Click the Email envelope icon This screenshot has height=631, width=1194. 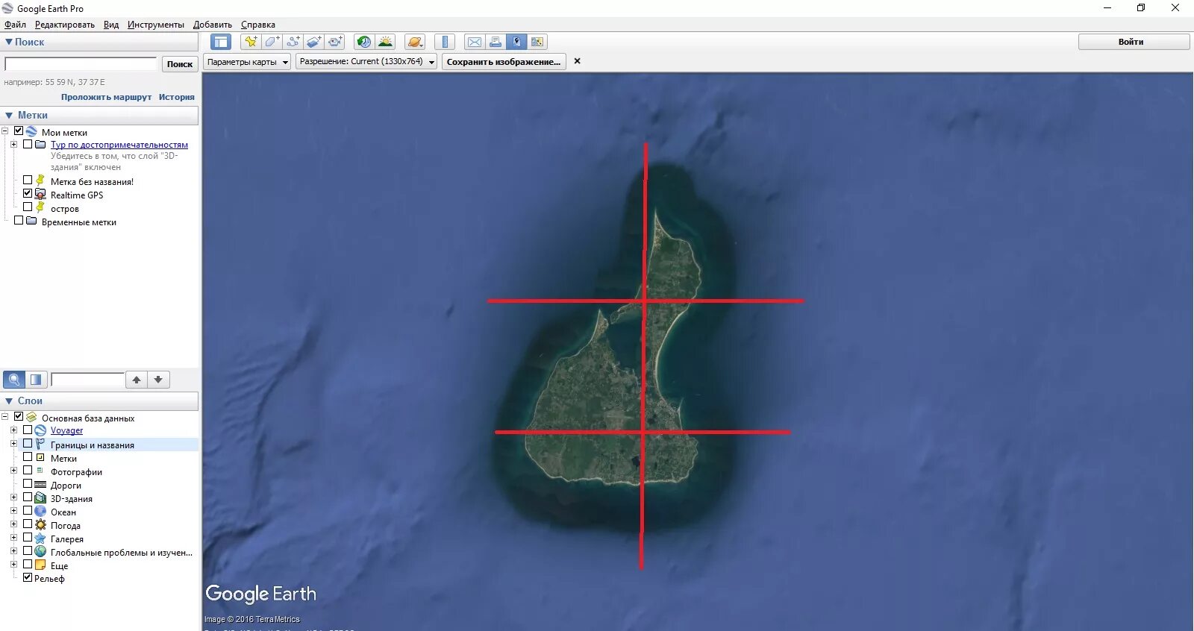click(475, 42)
